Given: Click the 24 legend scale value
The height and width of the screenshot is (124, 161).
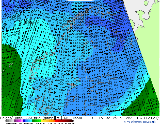Looking at the screenshot, I should point(55,123).
